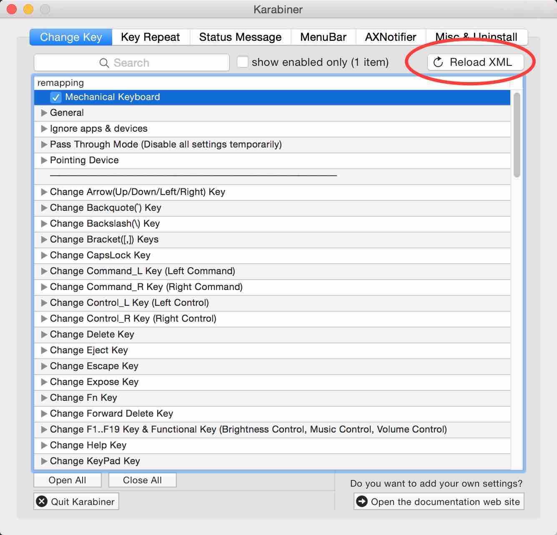Expand Change Arrow(Up/Down/Left/Right) Key
The height and width of the screenshot is (535, 557).
[x=44, y=192]
